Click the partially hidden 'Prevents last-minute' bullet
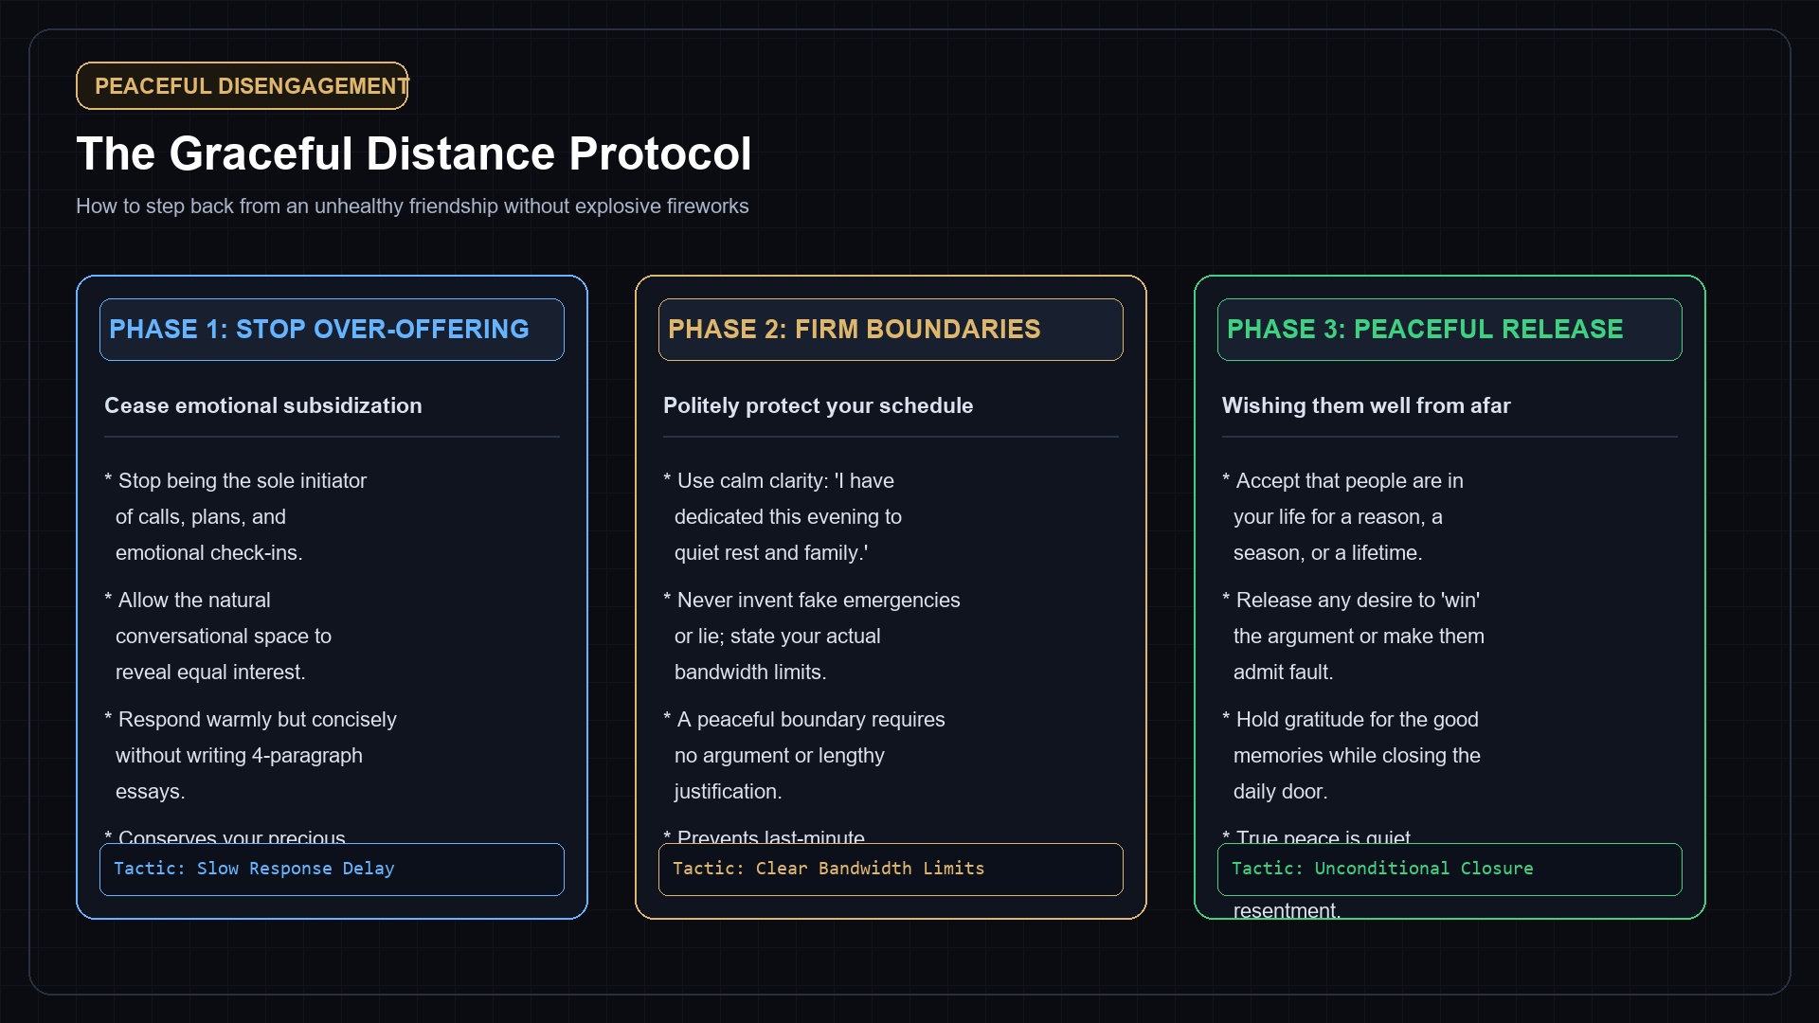The image size is (1819, 1023). [765, 835]
